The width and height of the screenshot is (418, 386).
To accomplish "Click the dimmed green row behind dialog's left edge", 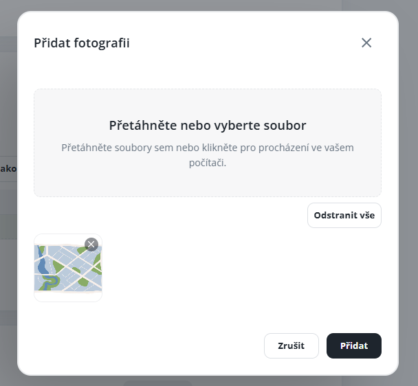I will [x=8, y=227].
